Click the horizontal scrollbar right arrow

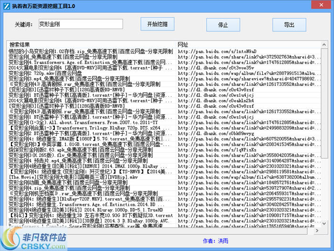pyautogui.click(x=317, y=231)
